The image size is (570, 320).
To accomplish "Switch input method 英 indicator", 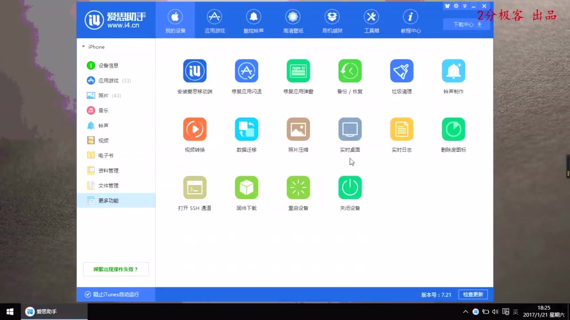I will (516, 312).
